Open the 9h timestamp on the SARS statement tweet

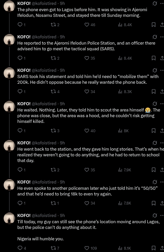(62, 70)
